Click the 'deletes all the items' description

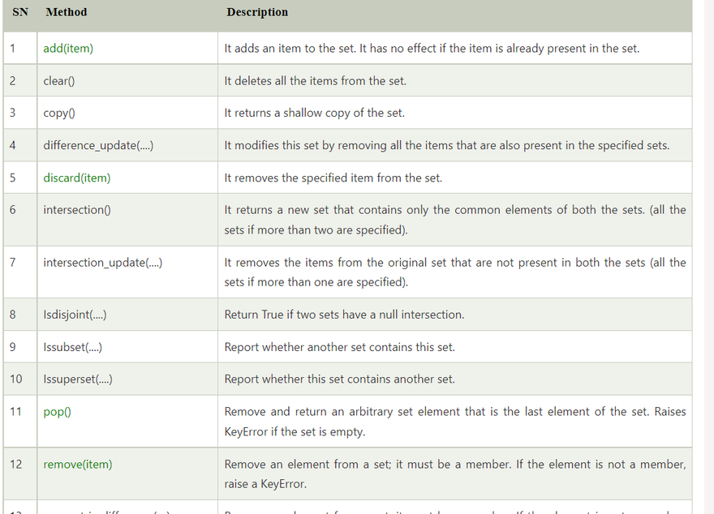coord(315,81)
